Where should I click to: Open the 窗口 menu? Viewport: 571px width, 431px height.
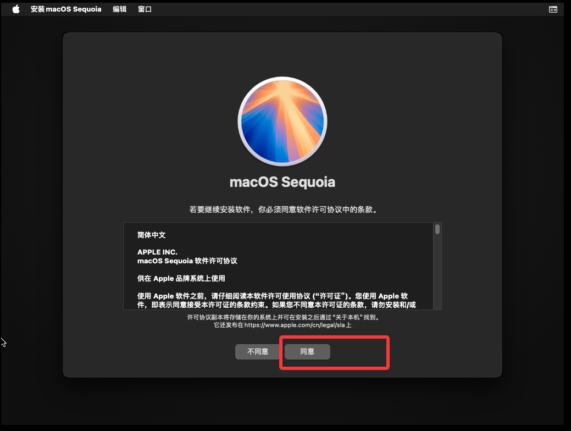pos(145,9)
